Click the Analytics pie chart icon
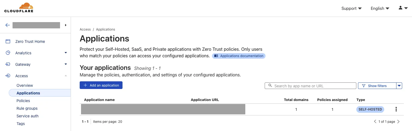This screenshot has height=131, width=412. (8, 53)
